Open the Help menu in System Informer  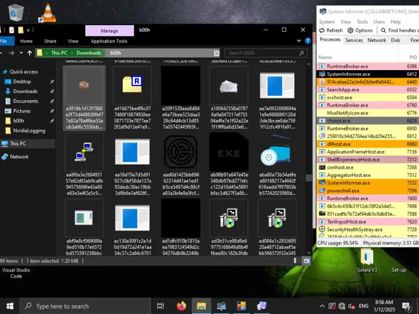coord(396,22)
